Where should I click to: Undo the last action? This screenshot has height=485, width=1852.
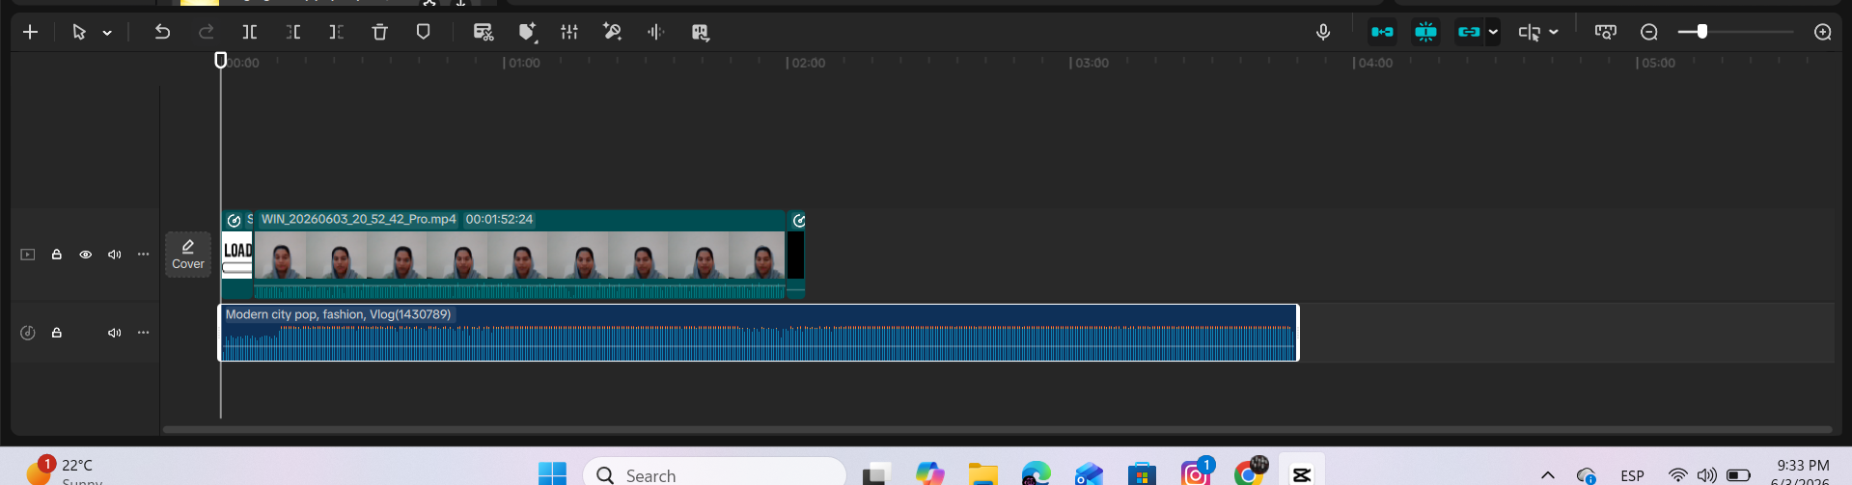coord(162,32)
